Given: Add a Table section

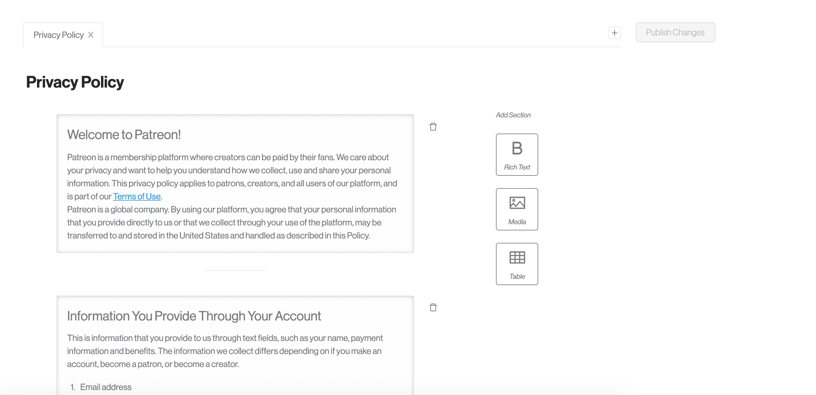Looking at the screenshot, I should click(x=517, y=264).
